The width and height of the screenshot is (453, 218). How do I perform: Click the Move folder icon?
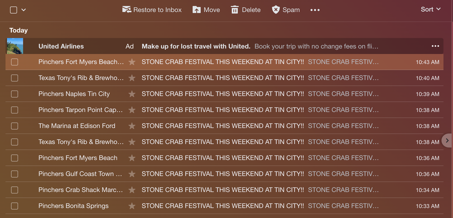(197, 9)
